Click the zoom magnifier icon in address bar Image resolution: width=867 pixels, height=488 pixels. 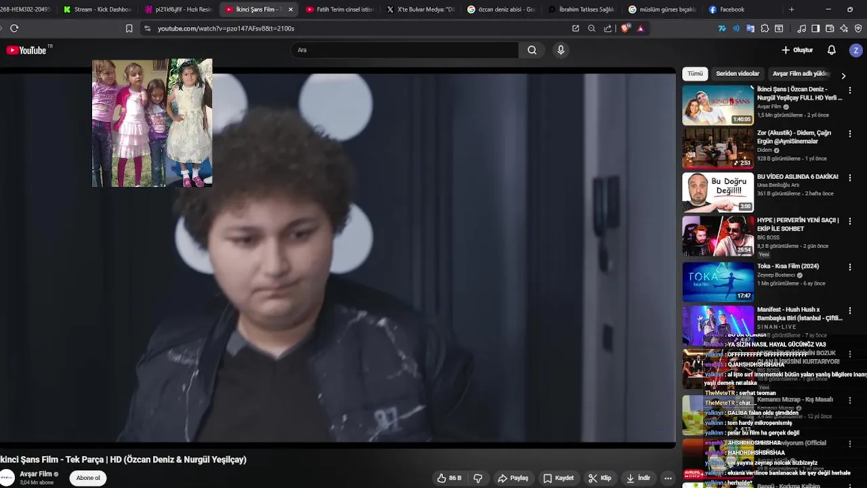point(591,28)
